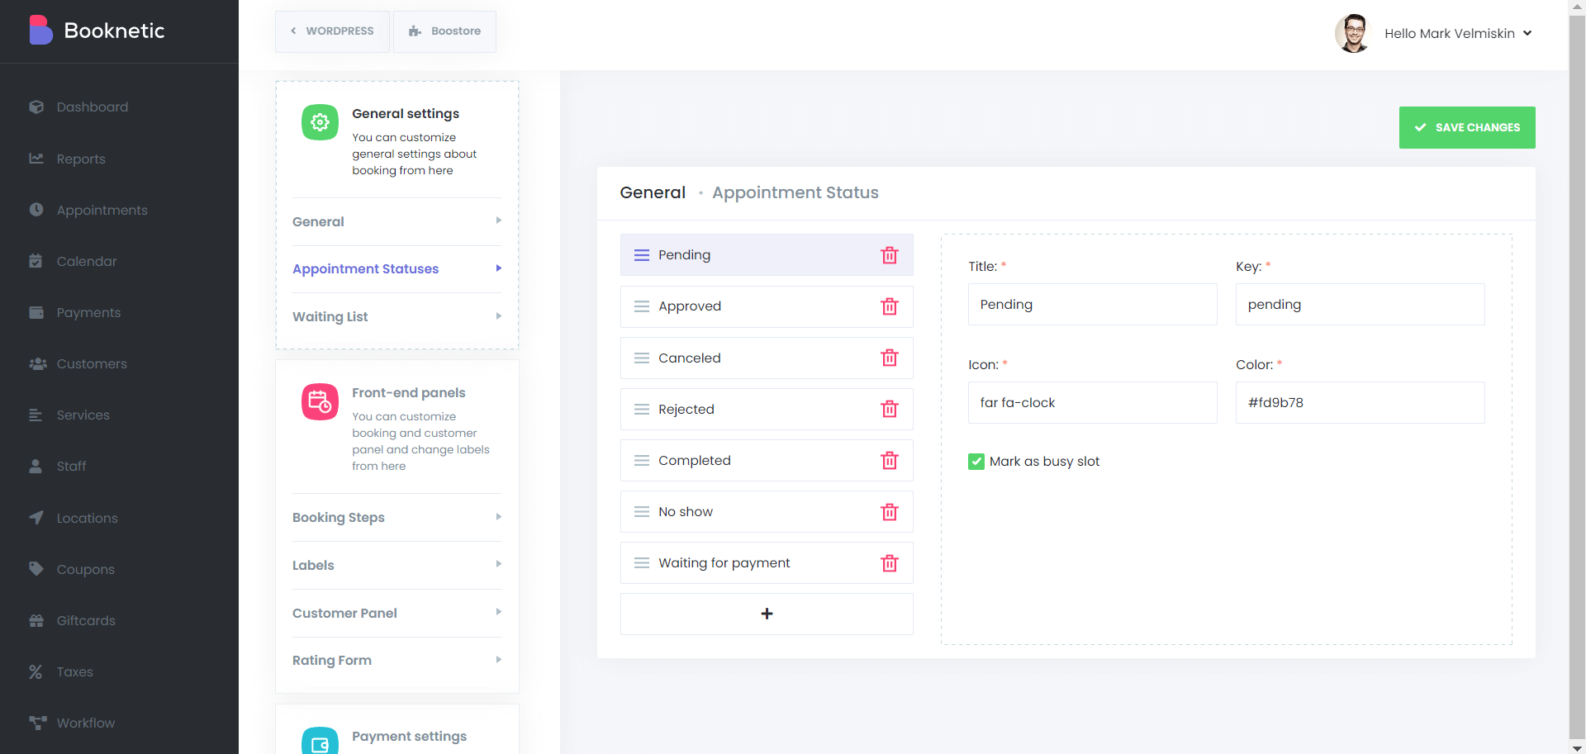The width and height of the screenshot is (1586, 754).
Task: Click the Giftcards gift icon
Action: (x=36, y=620)
